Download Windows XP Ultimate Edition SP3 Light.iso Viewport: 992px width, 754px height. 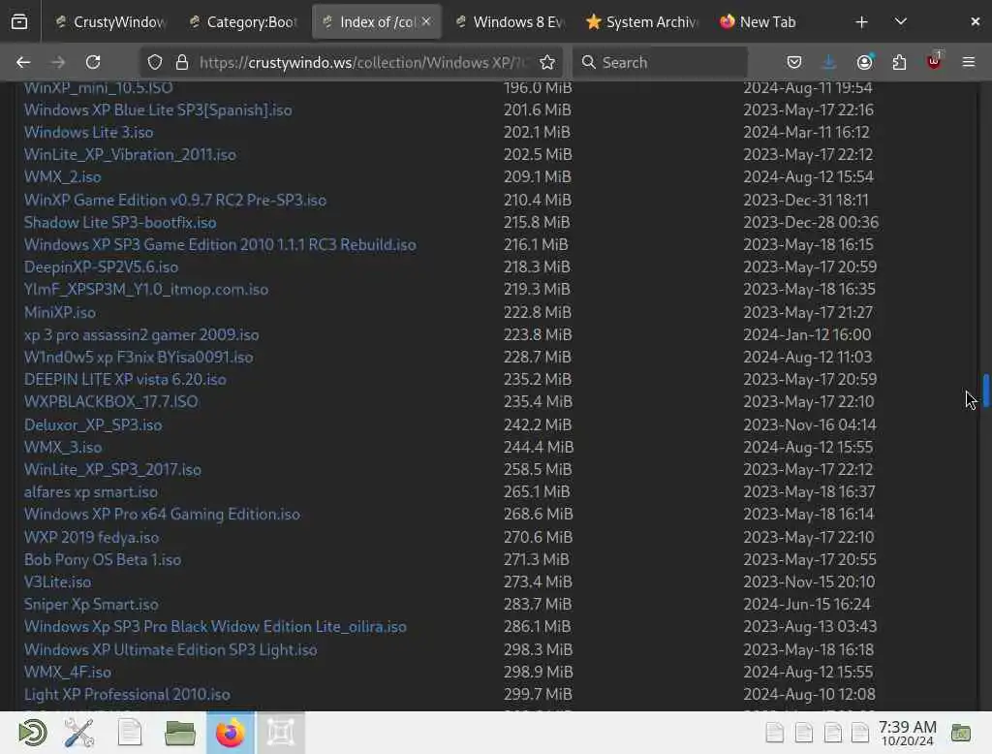click(170, 649)
